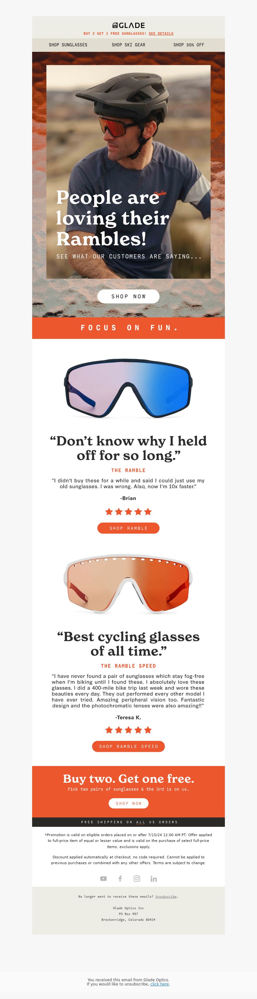Open the Shop 35% Off menu item
Viewport: 257px width, 999px height.
189,45
